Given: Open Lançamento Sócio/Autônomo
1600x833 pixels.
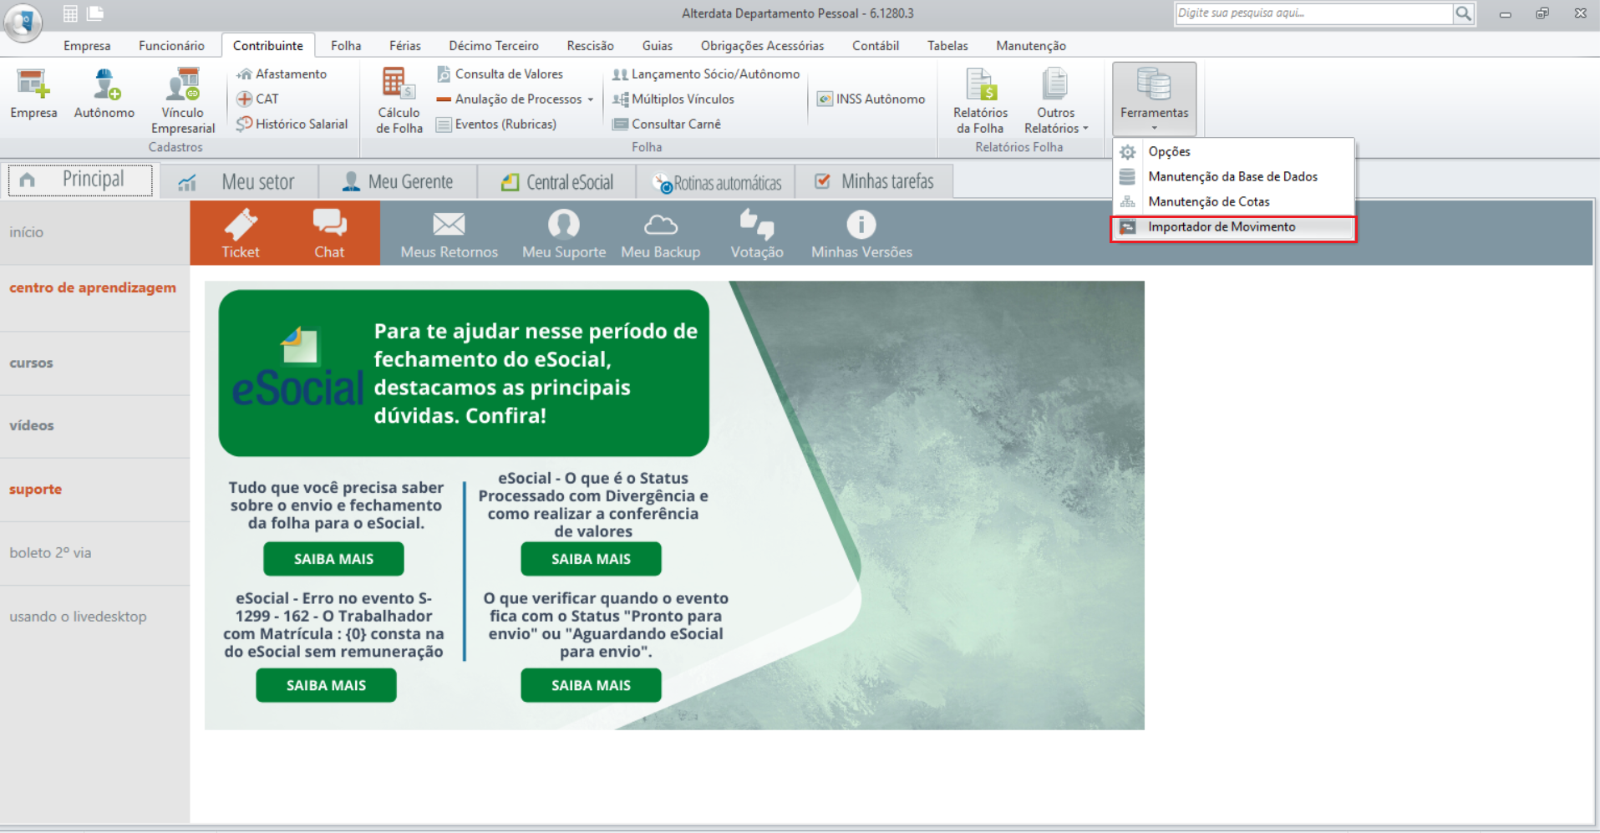Looking at the screenshot, I should click(x=706, y=74).
